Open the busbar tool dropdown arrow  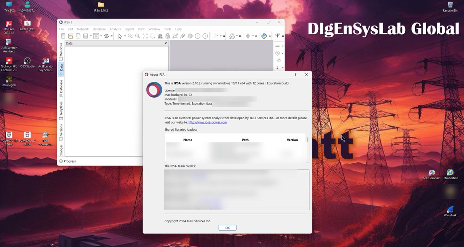pyautogui.click(x=253, y=36)
